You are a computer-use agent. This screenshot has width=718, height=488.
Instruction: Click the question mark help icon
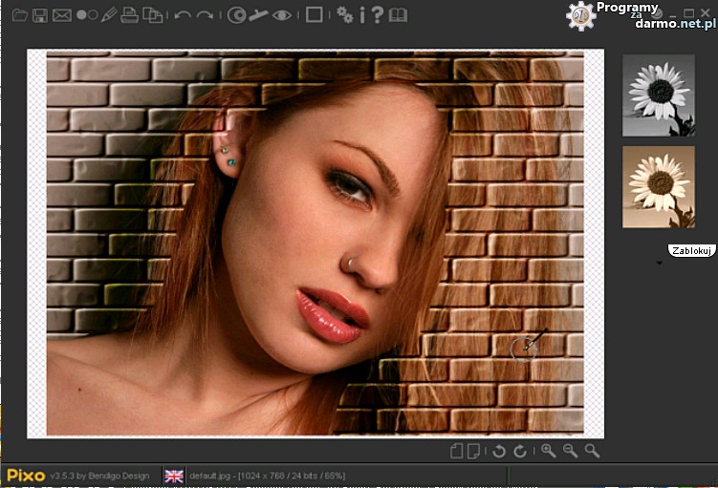(x=379, y=15)
